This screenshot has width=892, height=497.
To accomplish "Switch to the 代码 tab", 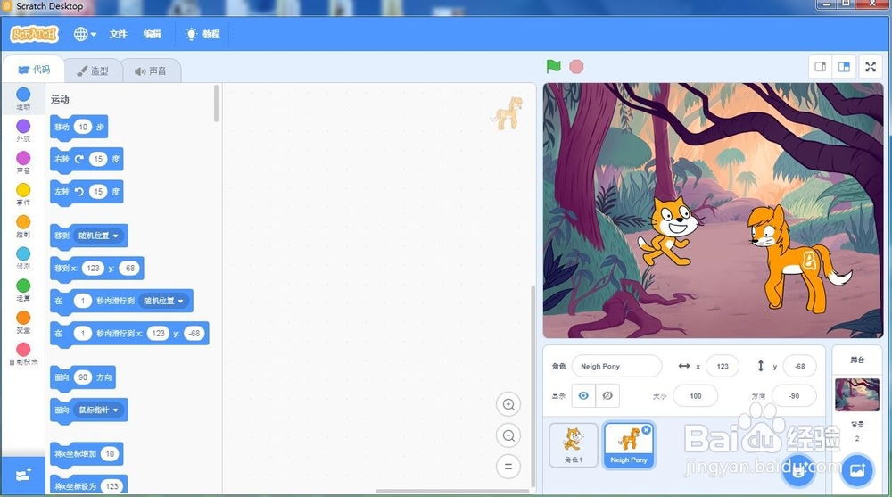I will click(34, 70).
